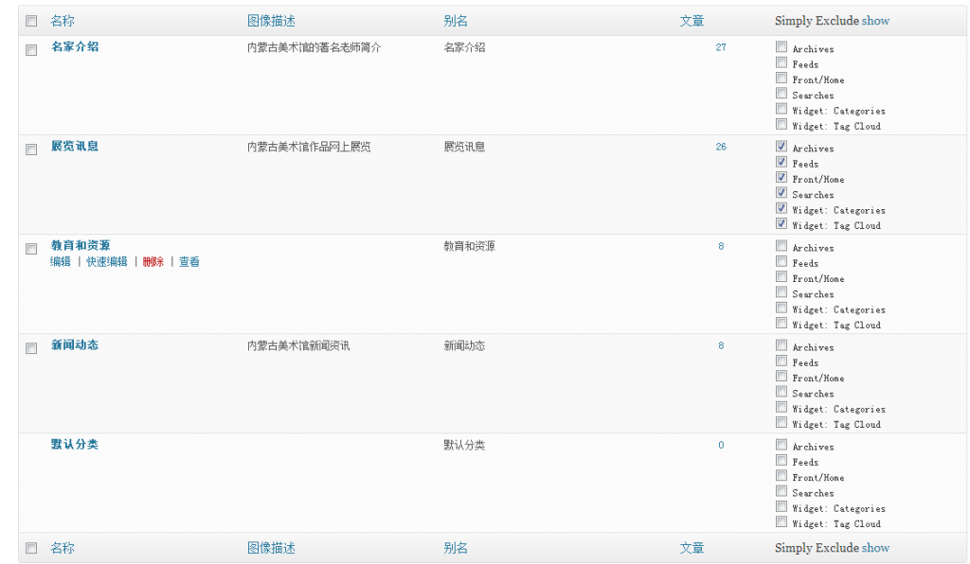Viewport: 970px width, 564px height.
Task: Click 查看 link under 教育和资源
Action: click(189, 262)
